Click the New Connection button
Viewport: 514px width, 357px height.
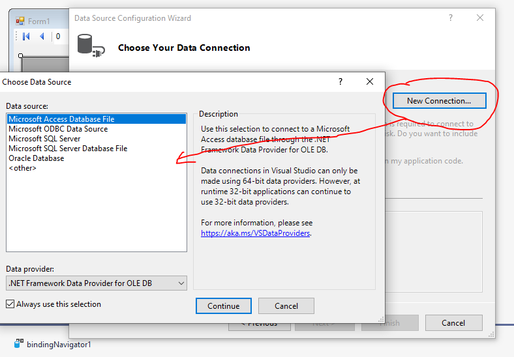tap(439, 101)
